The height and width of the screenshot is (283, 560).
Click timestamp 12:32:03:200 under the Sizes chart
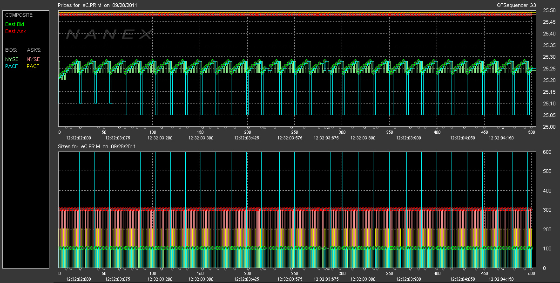pyautogui.click(x=161, y=279)
